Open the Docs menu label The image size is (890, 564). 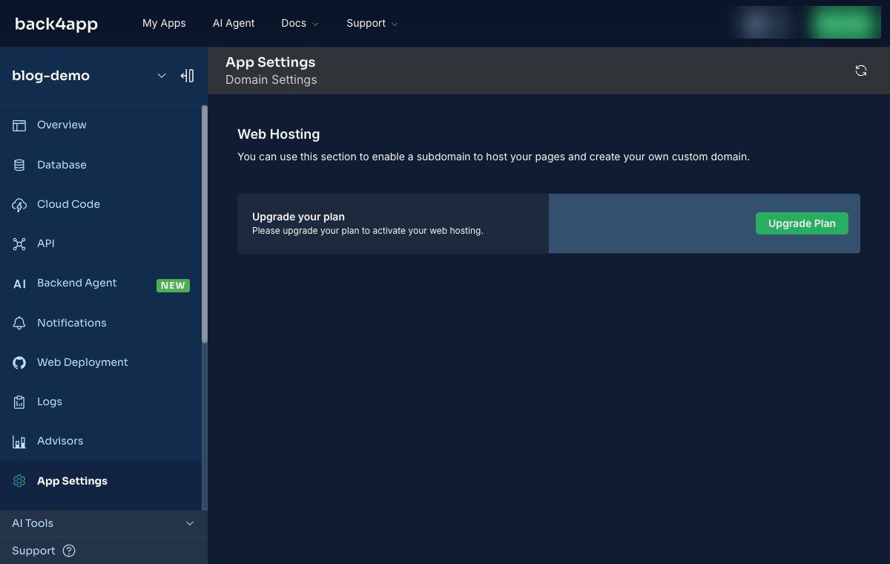(294, 23)
